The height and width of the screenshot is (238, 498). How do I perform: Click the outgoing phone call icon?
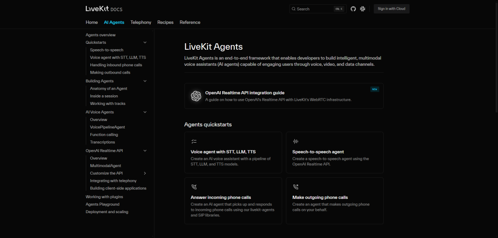tap(296, 187)
